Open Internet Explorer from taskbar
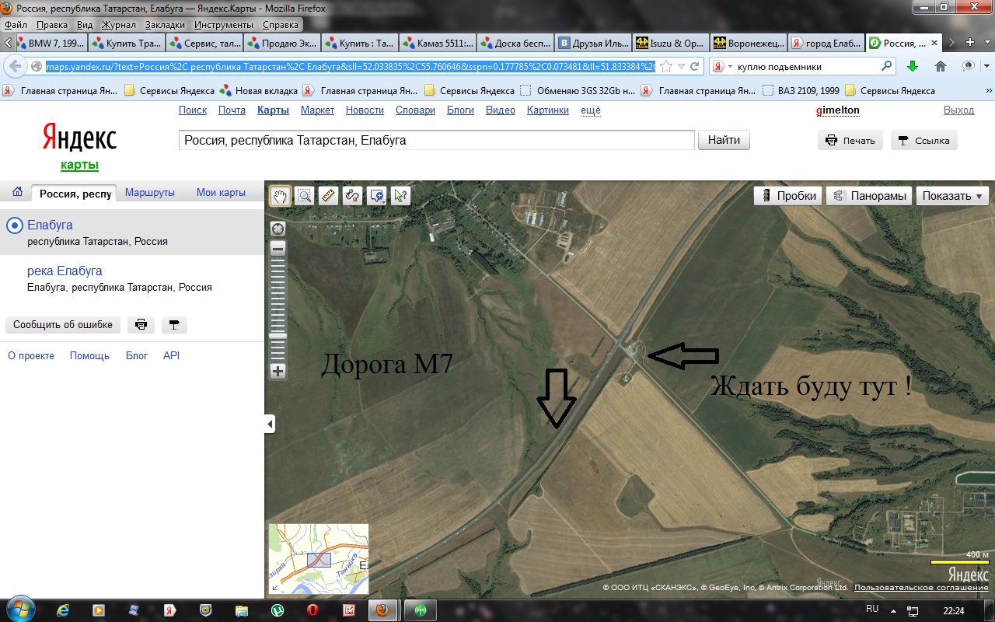 tap(64, 610)
